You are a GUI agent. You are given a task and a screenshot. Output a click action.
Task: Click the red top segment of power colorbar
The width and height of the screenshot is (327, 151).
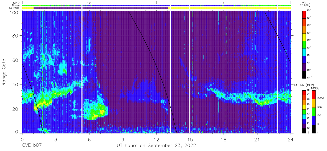[x=304, y=14]
